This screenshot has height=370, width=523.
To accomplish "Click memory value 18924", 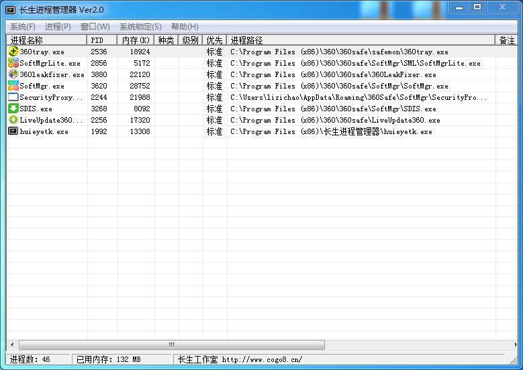I will click(140, 52).
